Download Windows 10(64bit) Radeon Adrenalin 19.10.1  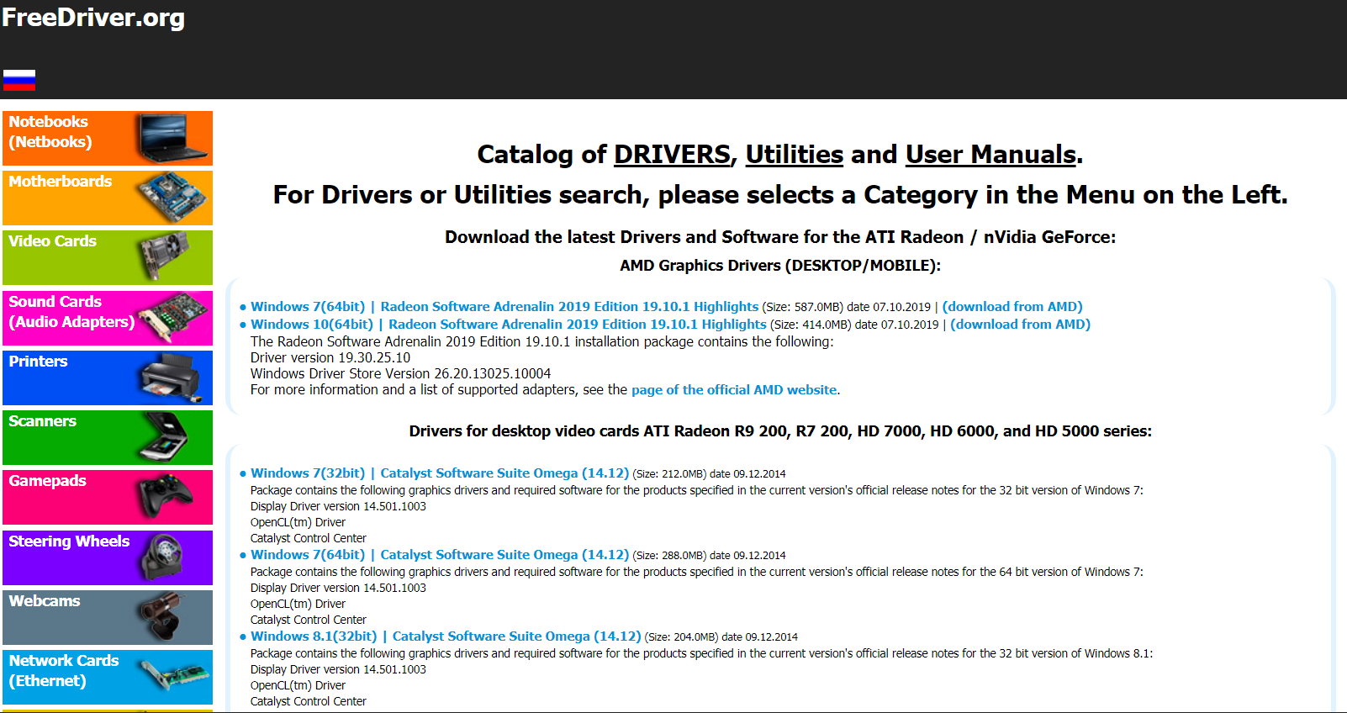point(509,325)
